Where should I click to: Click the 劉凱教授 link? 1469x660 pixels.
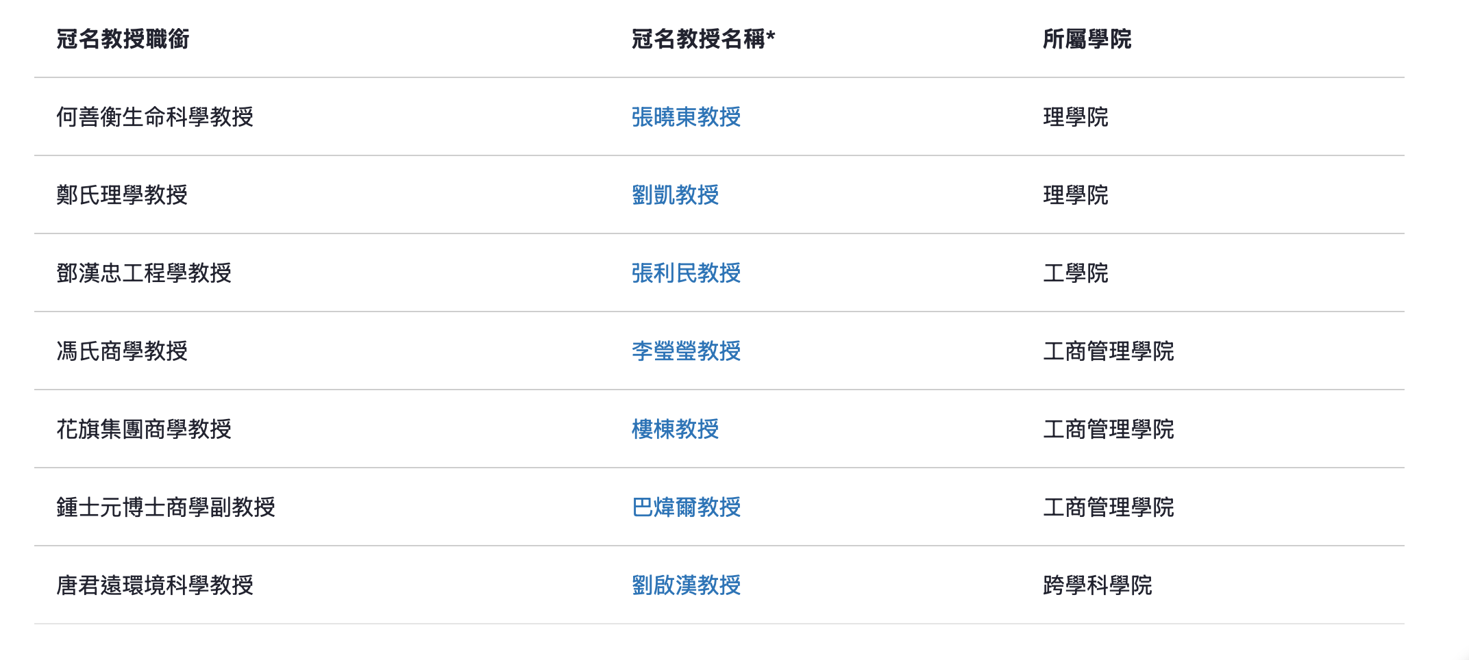point(675,195)
